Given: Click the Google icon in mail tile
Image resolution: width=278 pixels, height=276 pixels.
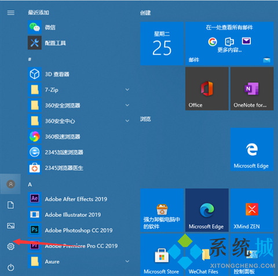Looking at the screenshot, I should tap(213, 42).
